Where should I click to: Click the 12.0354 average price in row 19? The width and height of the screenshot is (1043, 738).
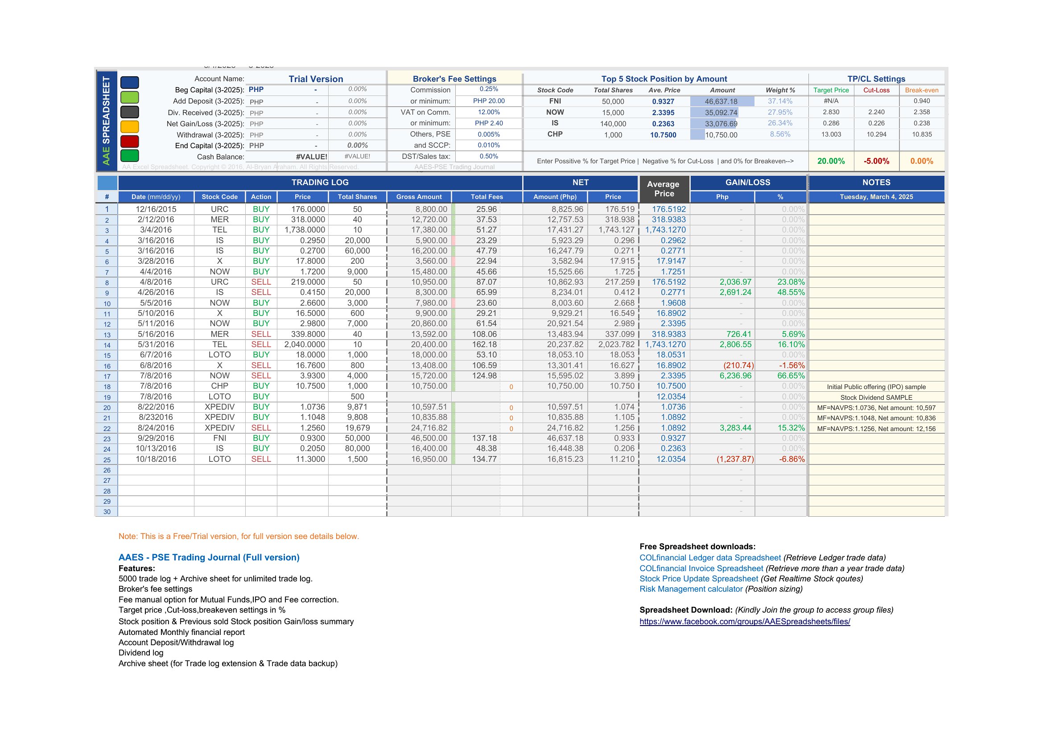[x=664, y=397]
